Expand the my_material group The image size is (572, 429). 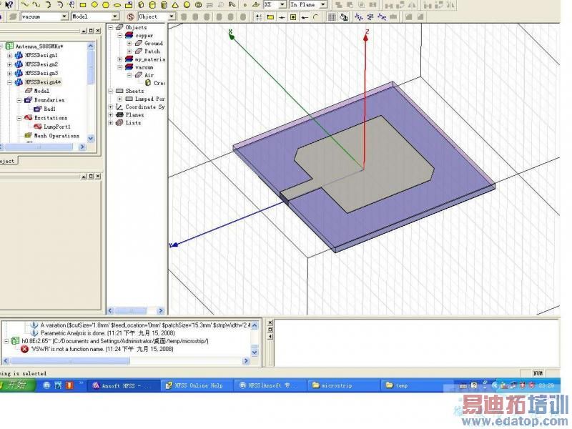(x=120, y=59)
